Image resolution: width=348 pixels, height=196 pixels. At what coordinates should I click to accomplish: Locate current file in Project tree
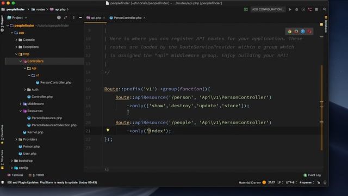pos(59,17)
